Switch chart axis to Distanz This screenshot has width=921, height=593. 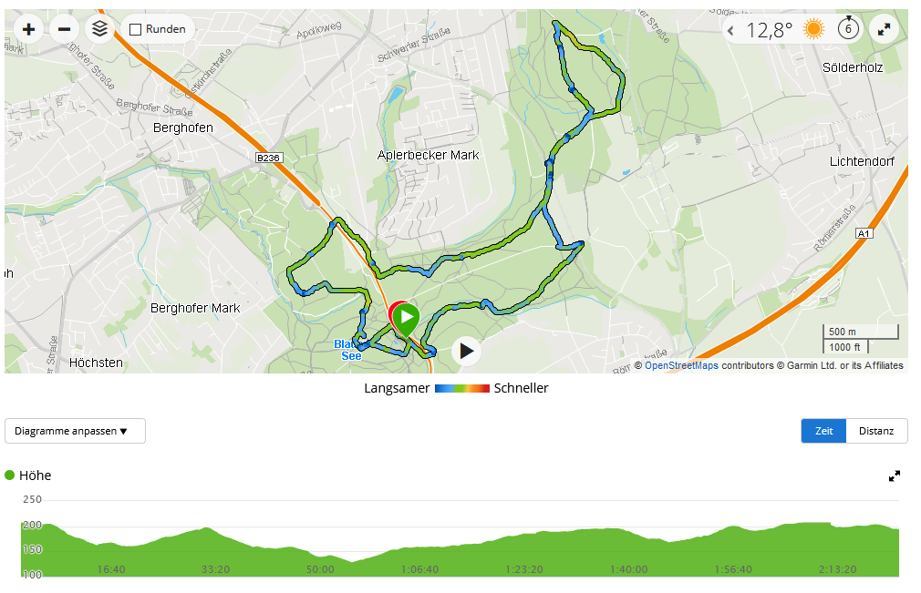tap(875, 431)
